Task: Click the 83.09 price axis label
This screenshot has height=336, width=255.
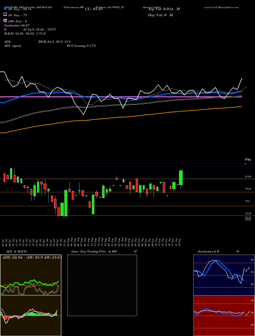Action: click(248, 176)
